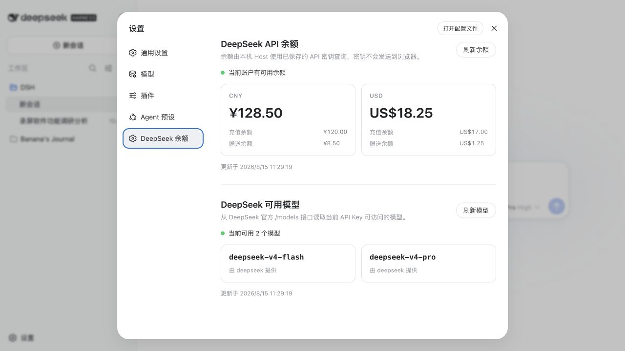Click 充值余额 in the CNY card
This screenshot has height=351, width=625.
pyautogui.click(x=241, y=132)
